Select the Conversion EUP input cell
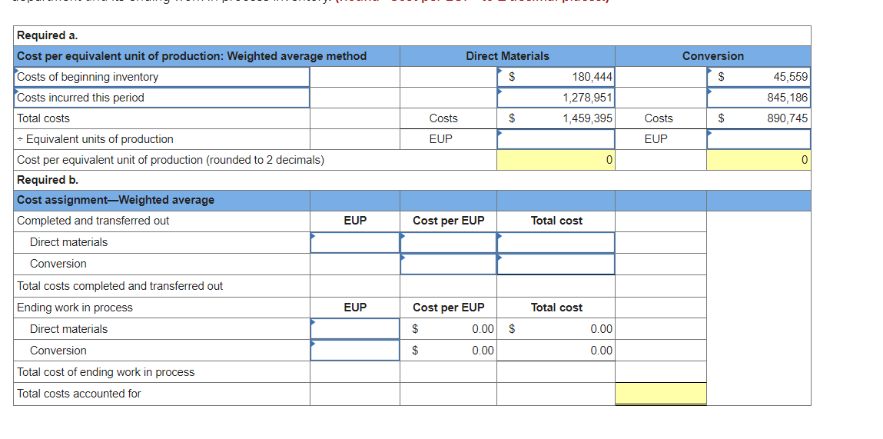Image resolution: width=883 pixels, height=439 pixels. (x=759, y=139)
